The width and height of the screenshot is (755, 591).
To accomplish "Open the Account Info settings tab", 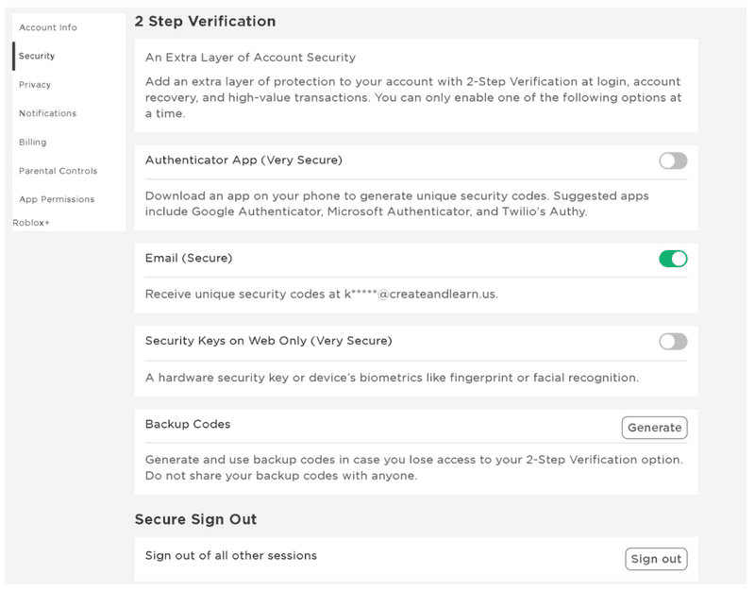I will [x=48, y=27].
